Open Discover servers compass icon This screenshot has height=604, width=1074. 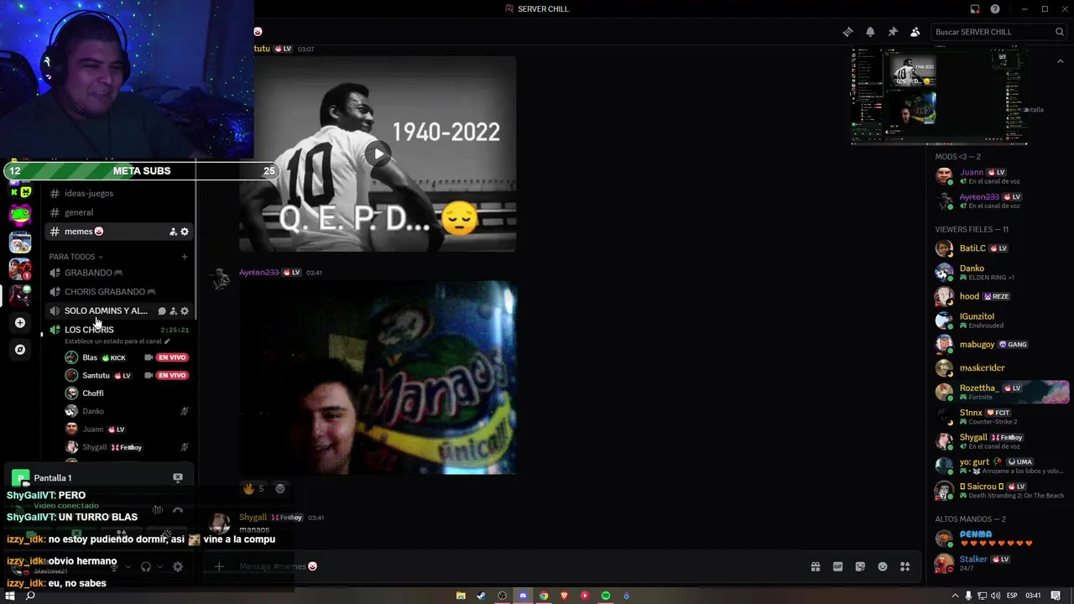[20, 350]
